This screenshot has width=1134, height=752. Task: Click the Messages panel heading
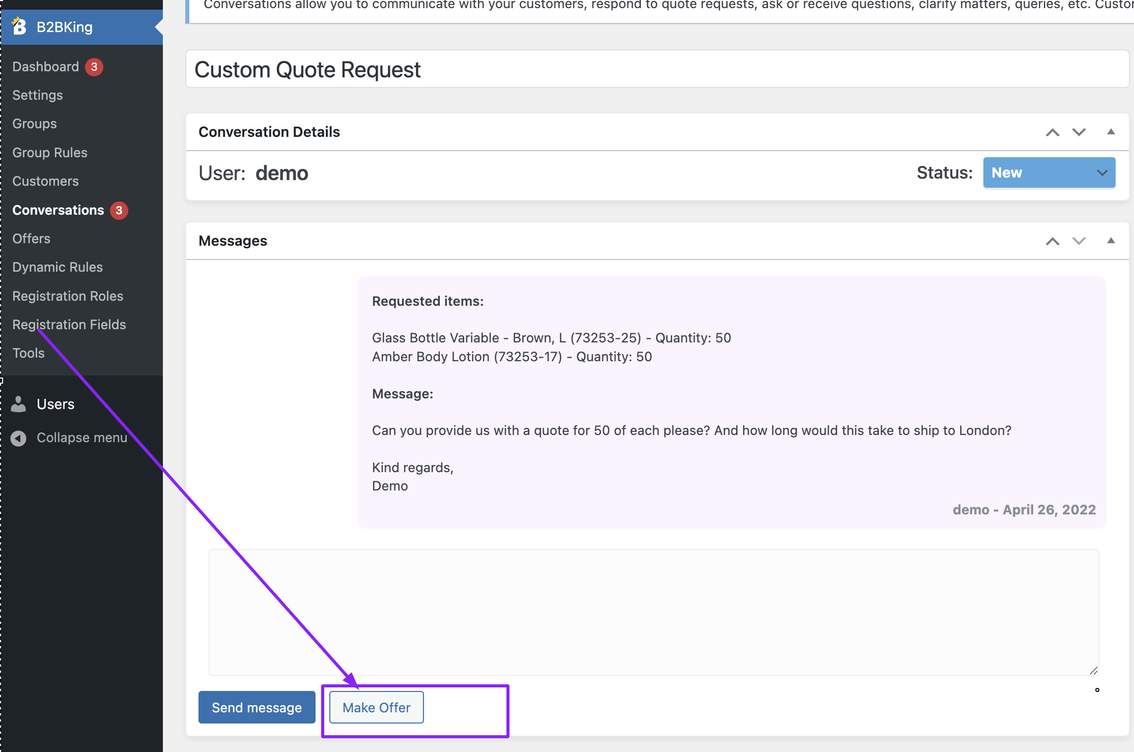[x=233, y=241]
